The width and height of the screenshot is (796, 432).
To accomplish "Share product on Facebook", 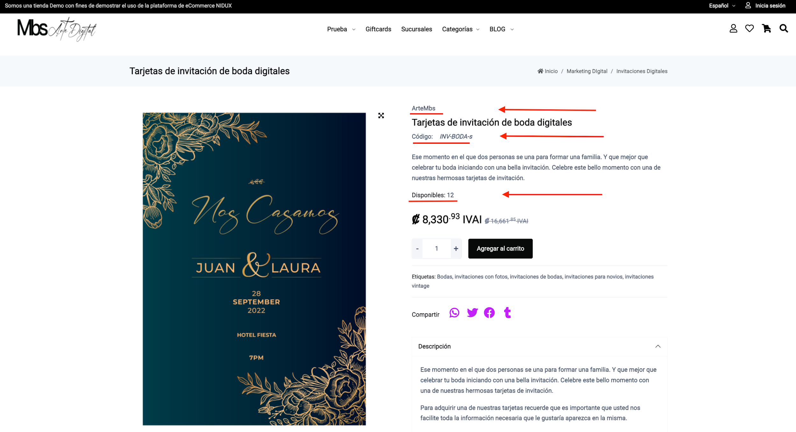I will tap(489, 313).
